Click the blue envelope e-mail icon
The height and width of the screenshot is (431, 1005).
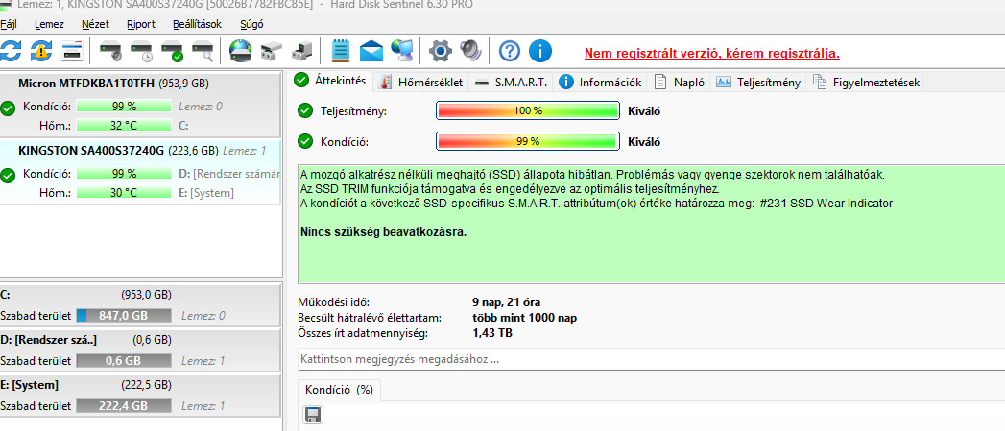(x=371, y=51)
